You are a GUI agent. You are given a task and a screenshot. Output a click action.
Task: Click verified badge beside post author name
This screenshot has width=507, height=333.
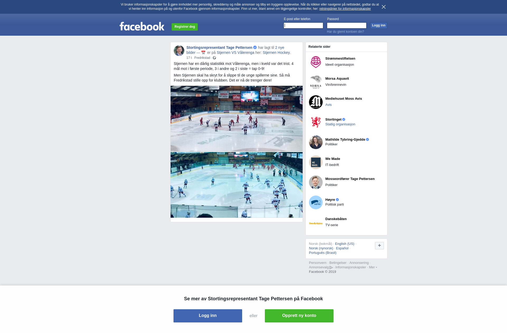[x=255, y=47]
